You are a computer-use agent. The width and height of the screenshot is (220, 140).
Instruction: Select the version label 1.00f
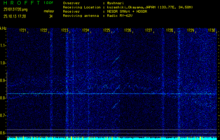(48, 3)
